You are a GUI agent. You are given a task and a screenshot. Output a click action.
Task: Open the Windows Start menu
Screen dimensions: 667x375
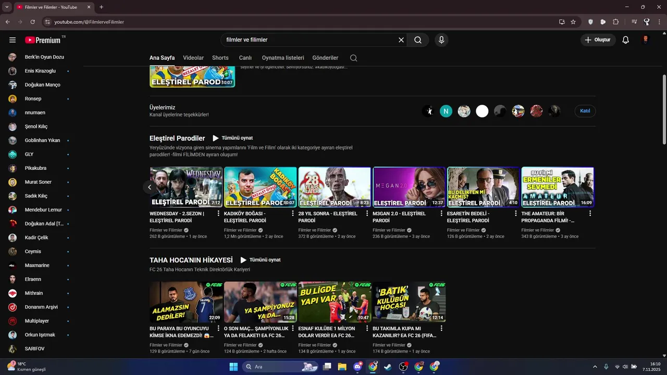(x=233, y=367)
